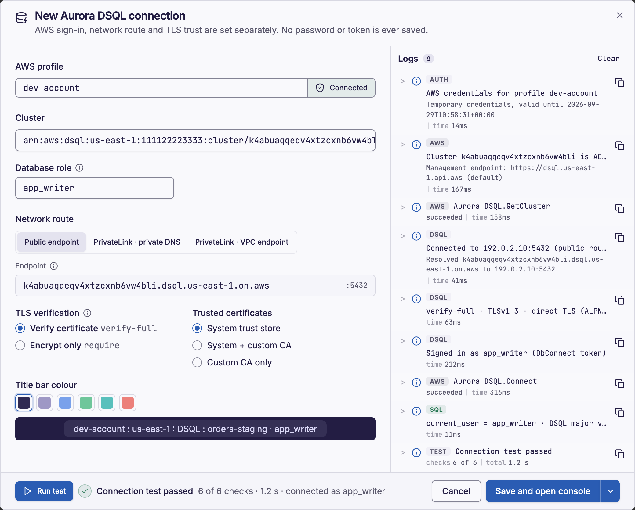Choose System trust store option
The height and width of the screenshot is (510, 635).
click(x=197, y=328)
